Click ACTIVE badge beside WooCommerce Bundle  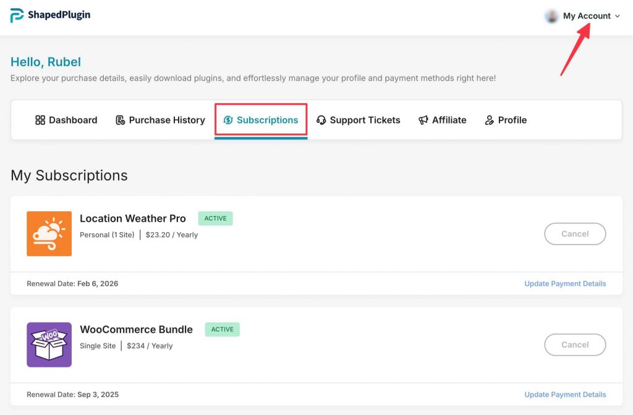222,330
